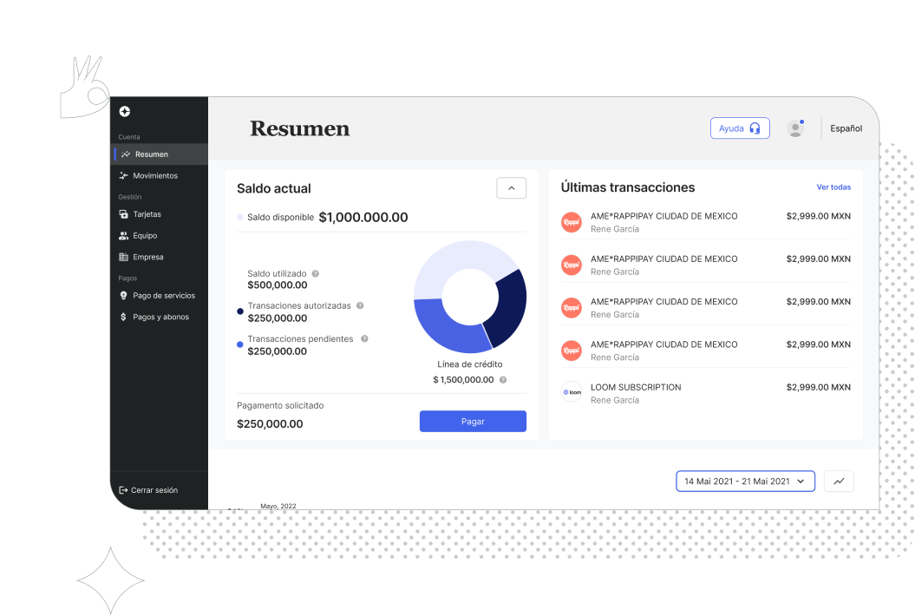This screenshot has width=915, height=616.
Task: Open the Español language selector
Action: (846, 128)
